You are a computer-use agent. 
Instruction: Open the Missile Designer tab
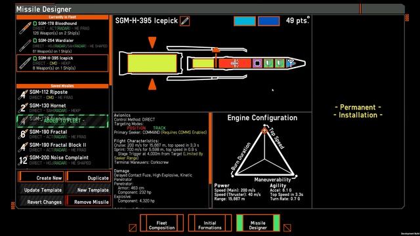[x=258, y=223]
